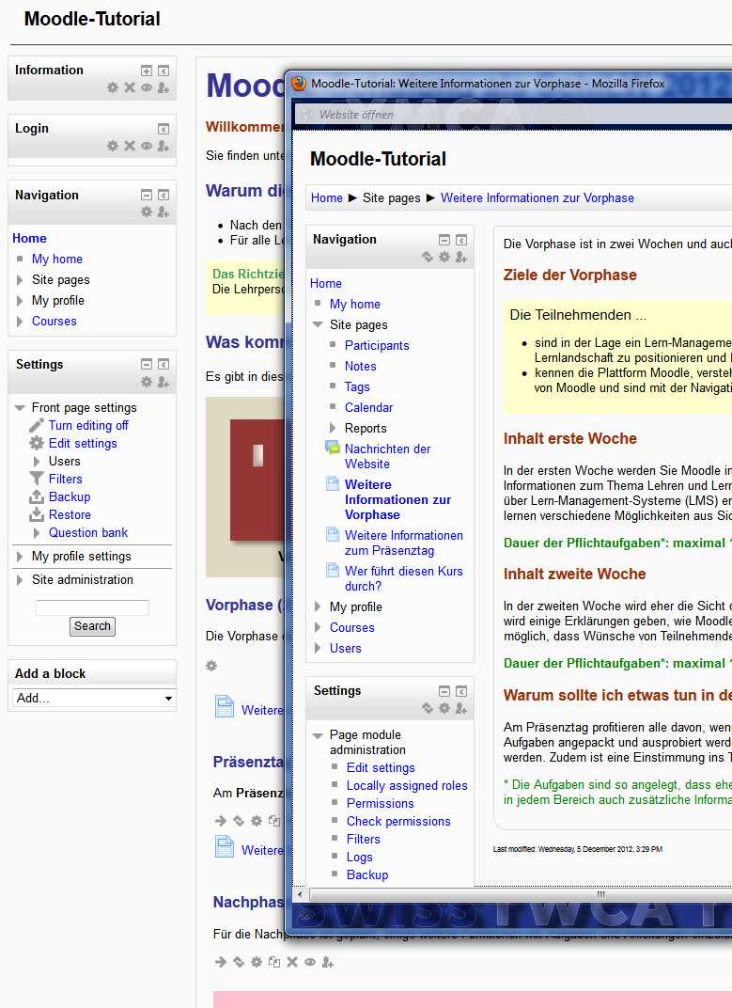Viewport: 732px width, 1008px height.
Task: Focus the Settings block search field
Action: tap(92, 607)
